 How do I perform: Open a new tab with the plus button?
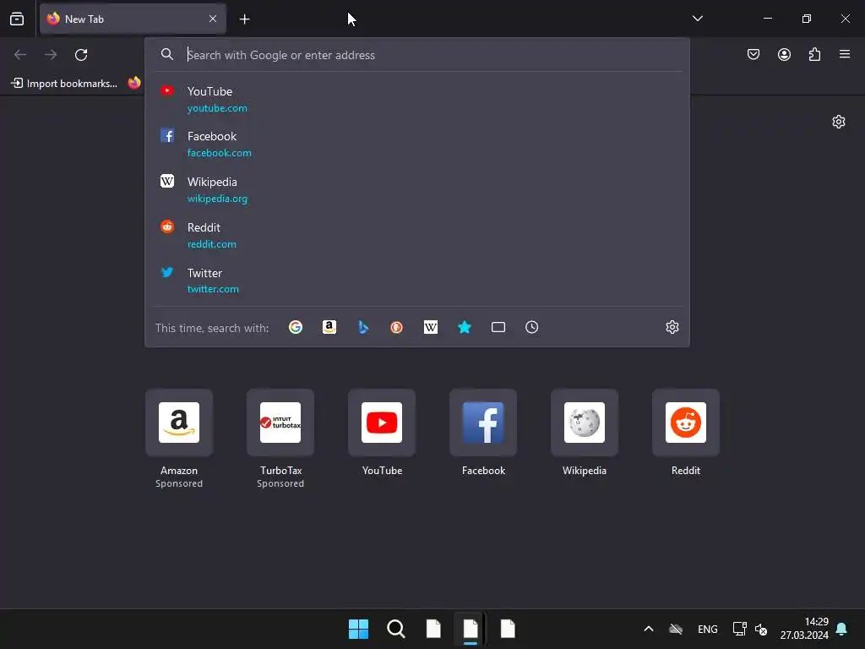point(244,19)
